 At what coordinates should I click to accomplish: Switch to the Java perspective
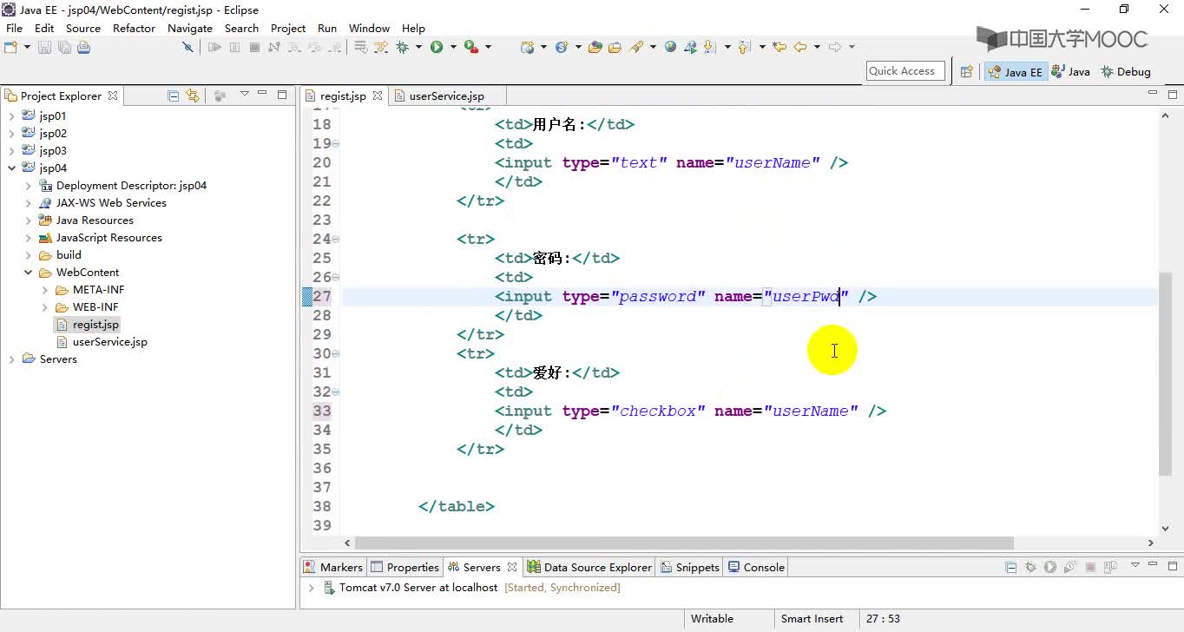[1070, 72]
